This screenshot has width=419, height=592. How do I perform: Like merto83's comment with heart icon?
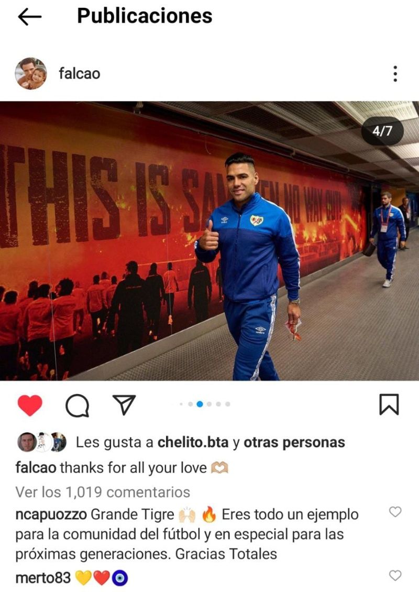click(x=395, y=575)
